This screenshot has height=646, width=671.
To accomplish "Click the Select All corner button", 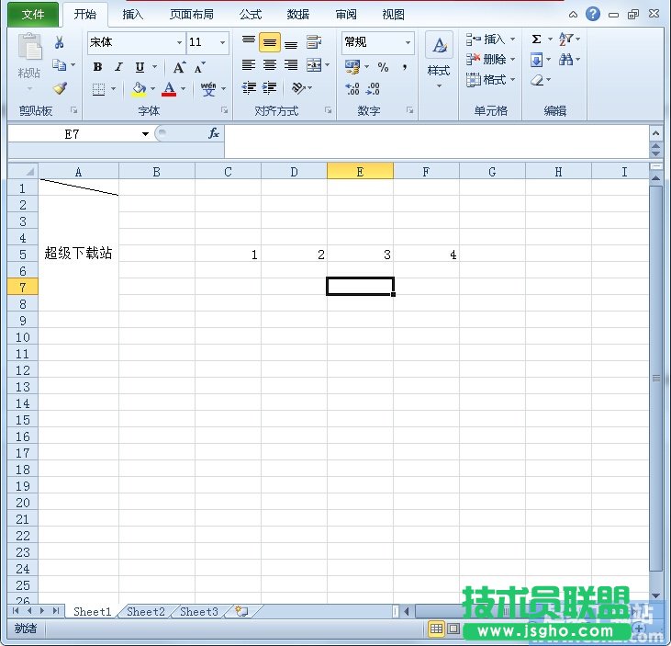I will (23, 171).
